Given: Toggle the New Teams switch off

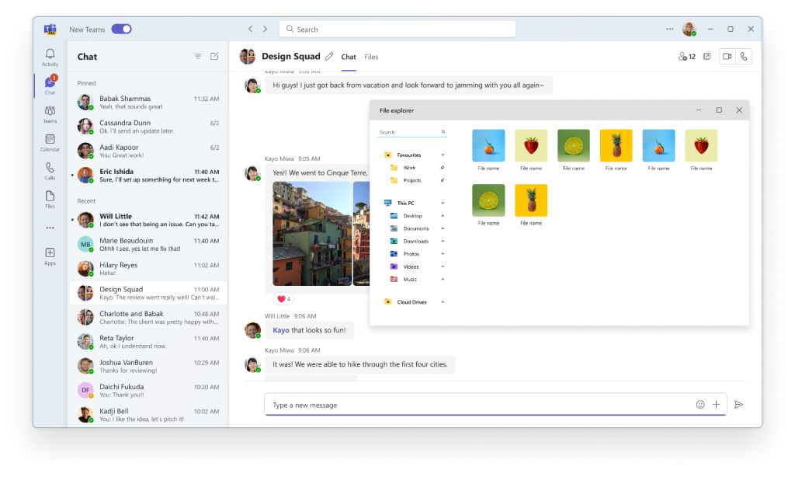Looking at the screenshot, I should tap(121, 30).
